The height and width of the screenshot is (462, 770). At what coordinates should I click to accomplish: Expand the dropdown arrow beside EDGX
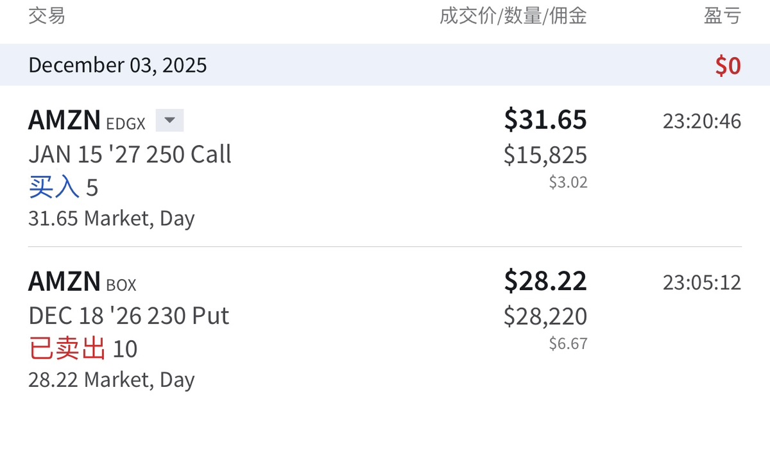click(169, 121)
